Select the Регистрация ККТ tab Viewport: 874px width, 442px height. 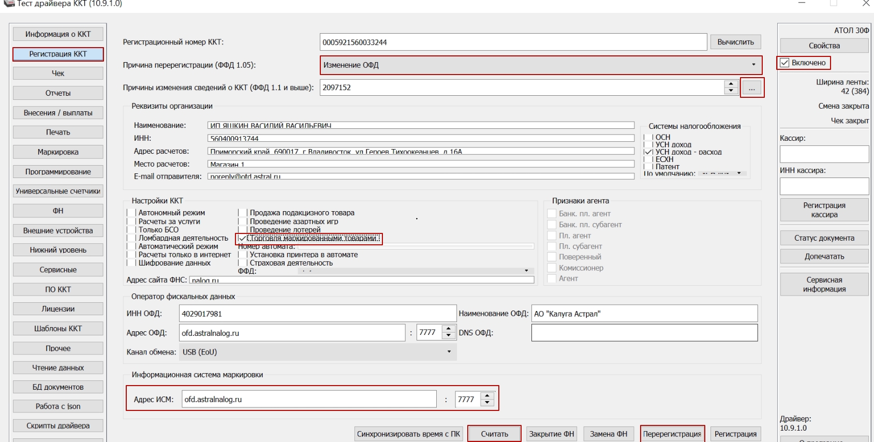pyautogui.click(x=58, y=54)
